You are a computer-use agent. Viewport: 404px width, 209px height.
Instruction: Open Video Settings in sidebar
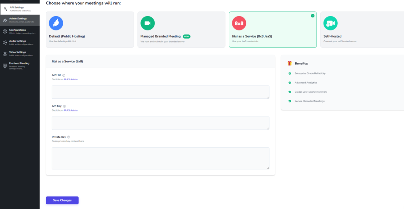tap(20, 54)
